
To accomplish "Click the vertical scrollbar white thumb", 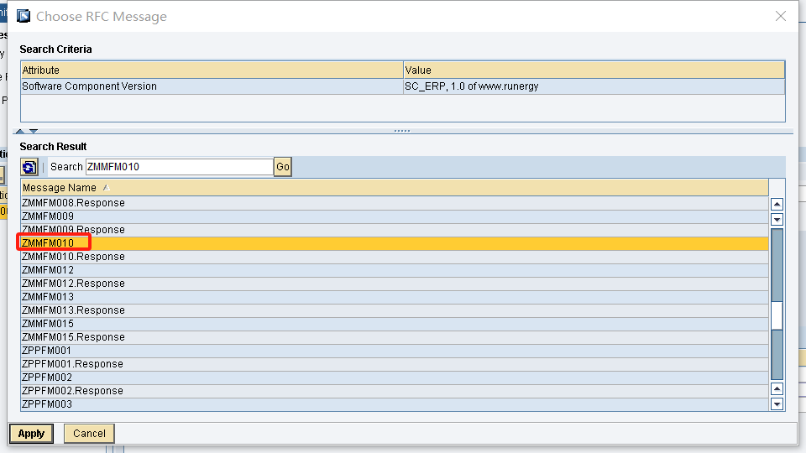I will pos(777,315).
